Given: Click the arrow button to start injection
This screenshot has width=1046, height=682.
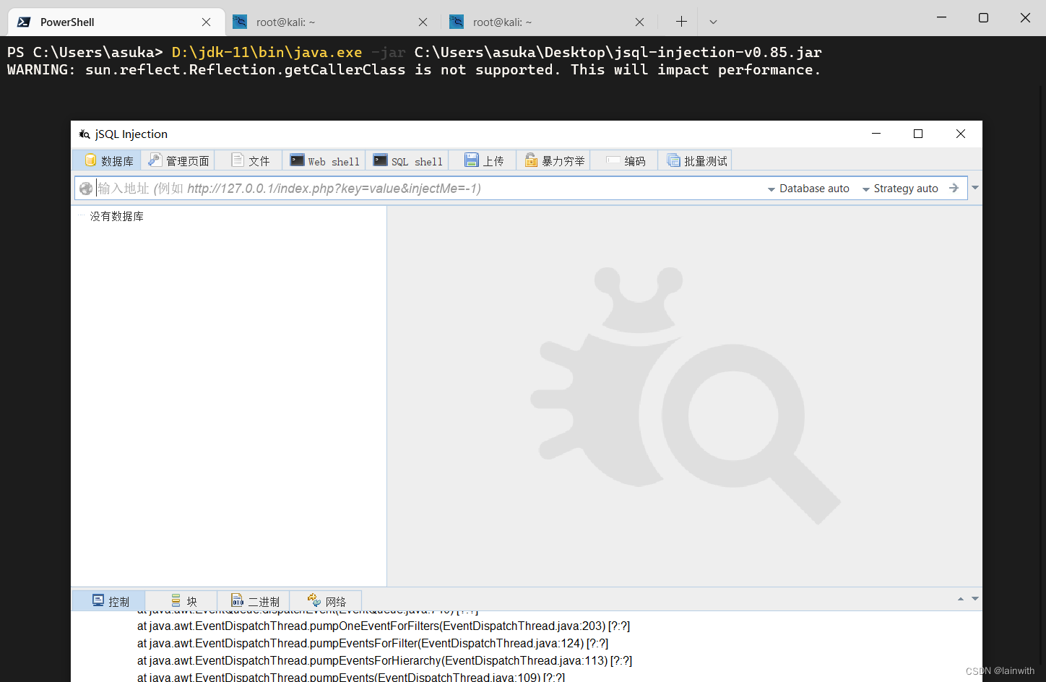Looking at the screenshot, I should pos(954,188).
